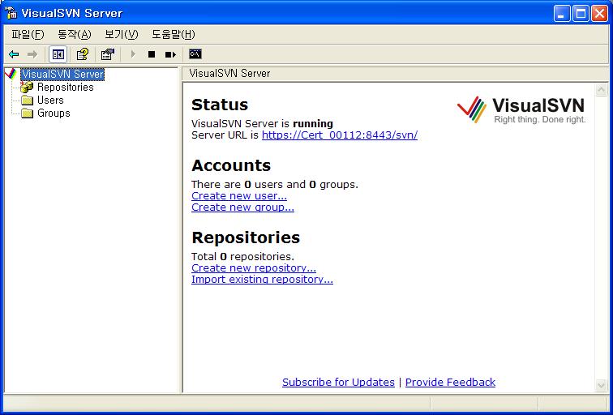Viewport: 613px width, 415px height.
Task: Click the scrollbar up arrow
Action: click(x=601, y=90)
